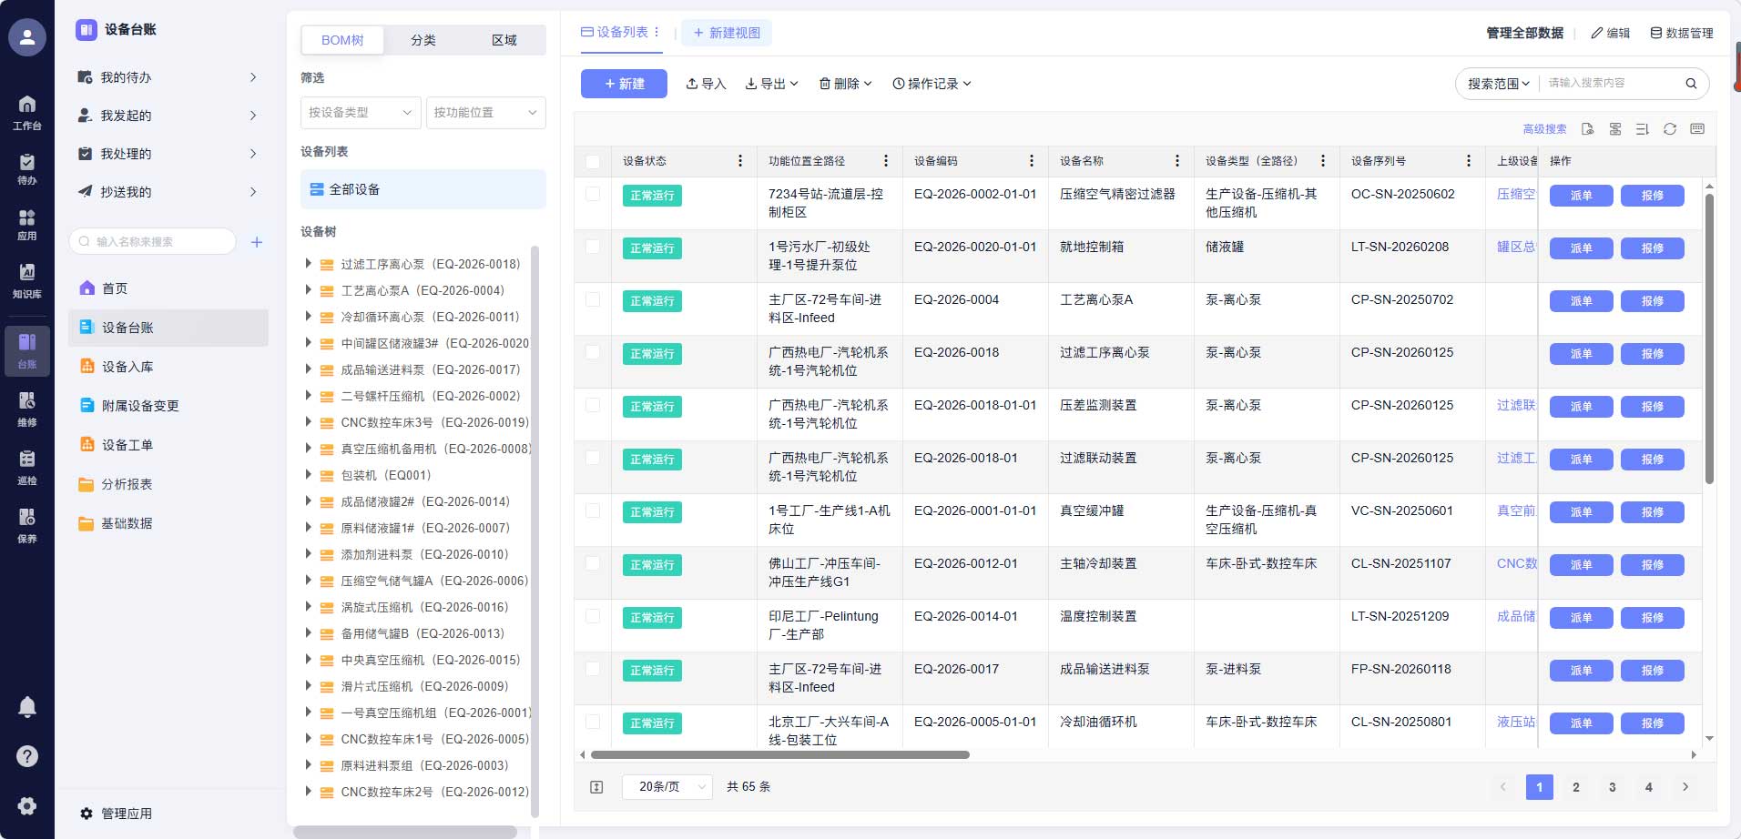Tick the select-all checkbox in table header

[593, 162]
